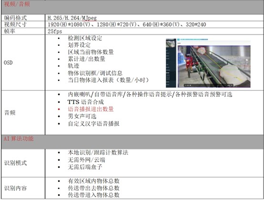Click the red heading '视频/音频'
The height and width of the screenshot is (200, 264).
(x=17, y=4)
